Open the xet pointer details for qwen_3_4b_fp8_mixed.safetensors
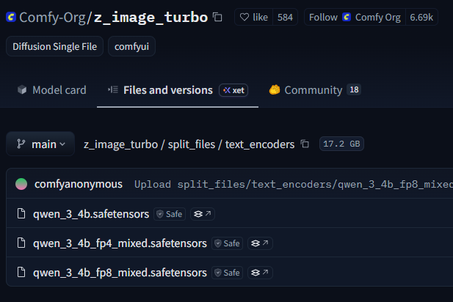Viewport: 453px width, 302px height. (x=260, y=273)
